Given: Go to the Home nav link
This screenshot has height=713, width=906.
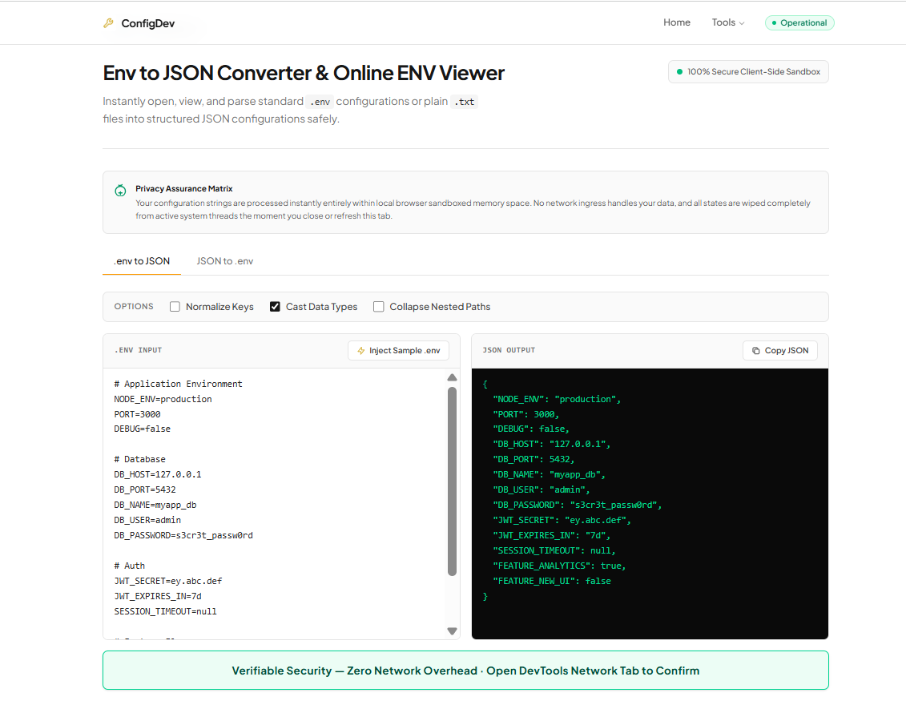Looking at the screenshot, I should (677, 22).
